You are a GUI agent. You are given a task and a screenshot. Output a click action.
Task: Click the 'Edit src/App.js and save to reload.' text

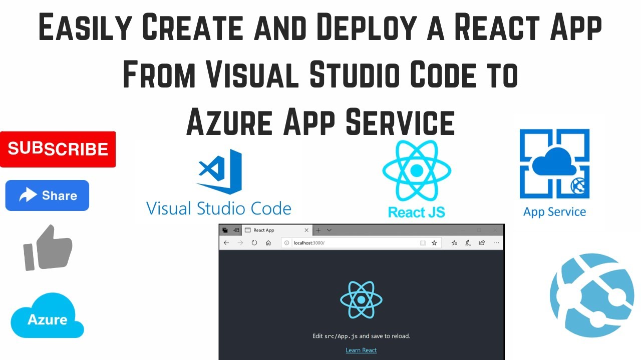(361, 336)
